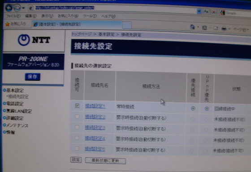Image resolution: width=251 pixels, height=172 pixels.
Task: Uncheck the 接続可 checkbox for 接続設定1
Action: tap(77, 105)
